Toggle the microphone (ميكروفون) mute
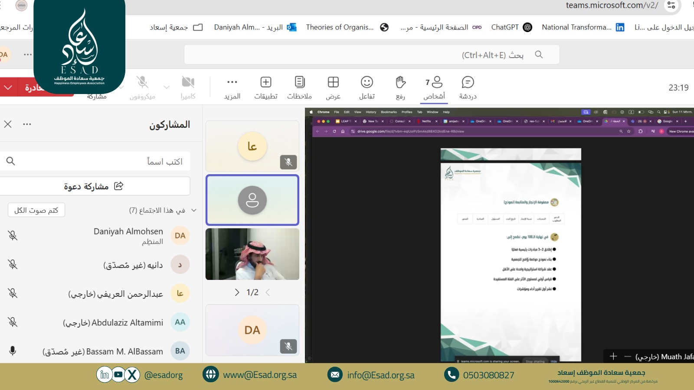 tap(142, 82)
